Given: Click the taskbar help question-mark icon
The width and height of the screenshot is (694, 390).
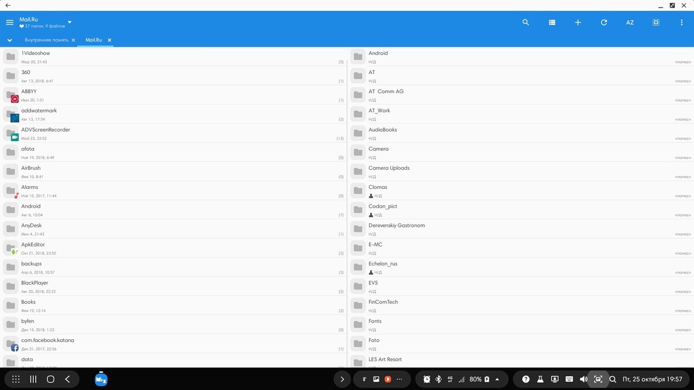Looking at the screenshot, I should click(x=526, y=379).
